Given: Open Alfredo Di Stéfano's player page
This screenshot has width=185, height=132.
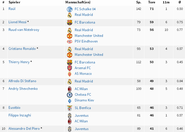Looking at the screenshot, I should [22, 81].
